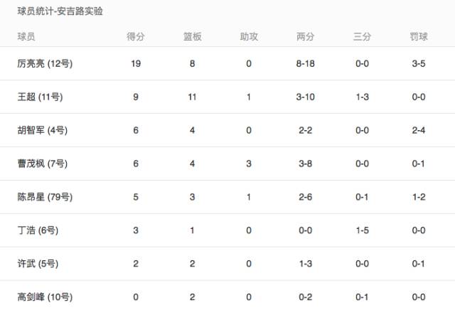The width and height of the screenshot is (455, 310).
Task: Click the 篮板 column header
Action: coord(192,36)
